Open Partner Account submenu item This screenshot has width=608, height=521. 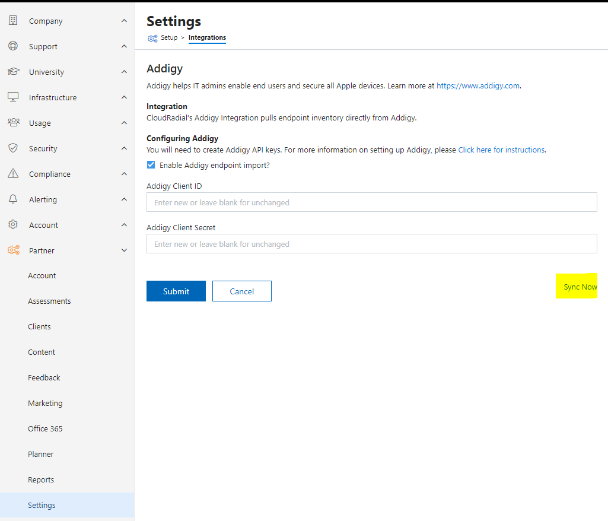pyautogui.click(x=42, y=276)
